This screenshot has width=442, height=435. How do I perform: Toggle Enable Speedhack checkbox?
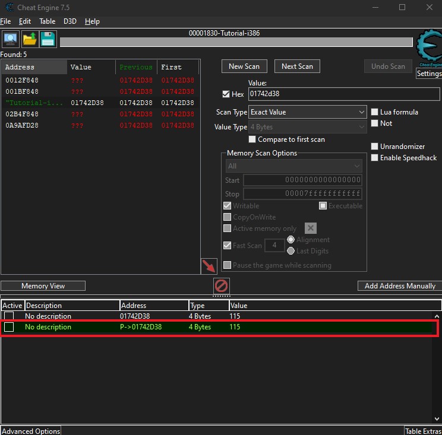point(375,158)
